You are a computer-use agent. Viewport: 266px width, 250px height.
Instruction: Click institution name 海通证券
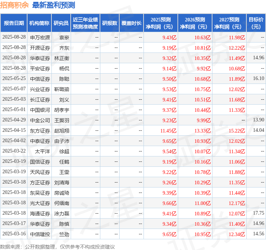(x=40, y=213)
